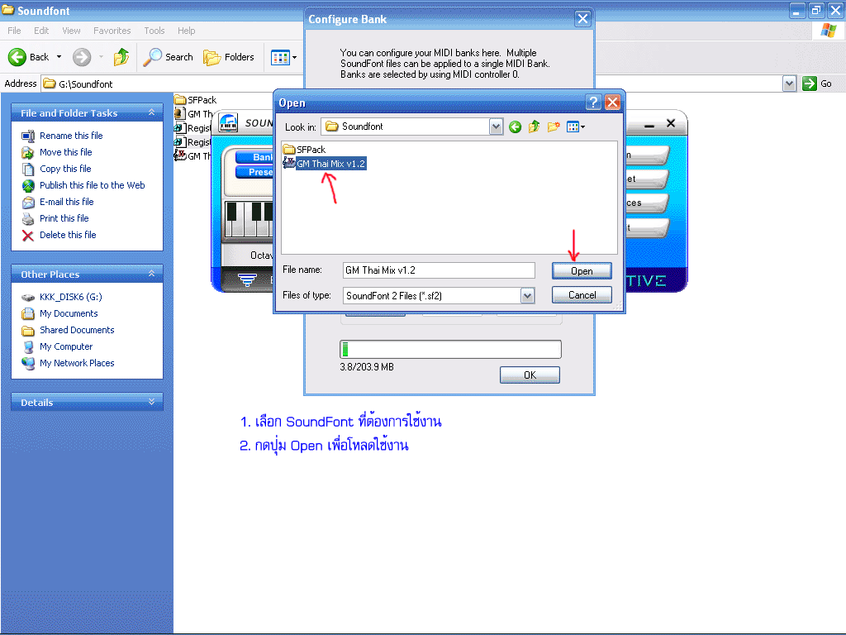This screenshot has width=846, height=635.
Task: Open the Views icon in Explorer toolbar
Action: [280, 57]
